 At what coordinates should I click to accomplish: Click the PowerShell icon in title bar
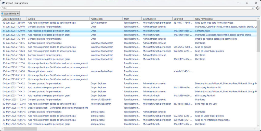click(x=3, y=3)
